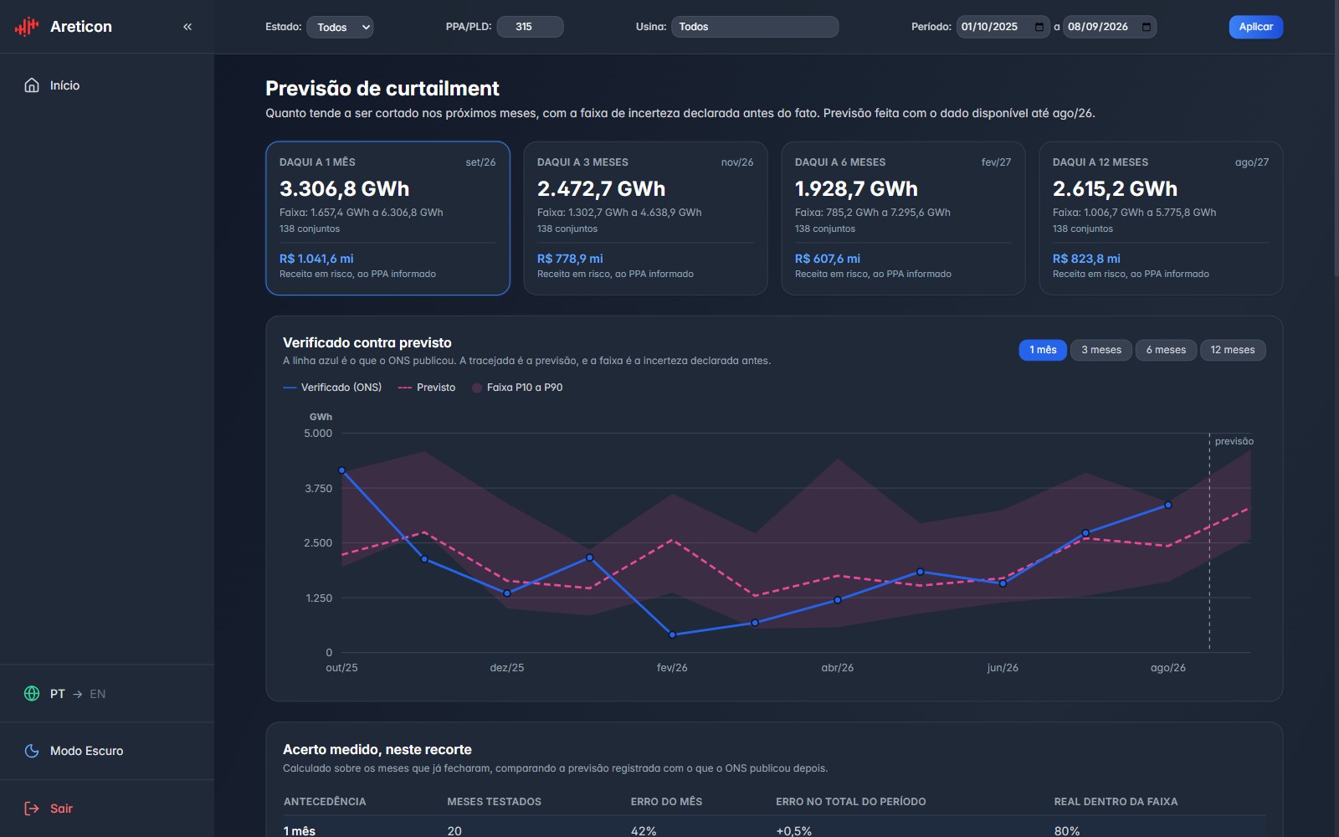
Task: Click the PPA/PLD value field
Action: click(531, 27)
